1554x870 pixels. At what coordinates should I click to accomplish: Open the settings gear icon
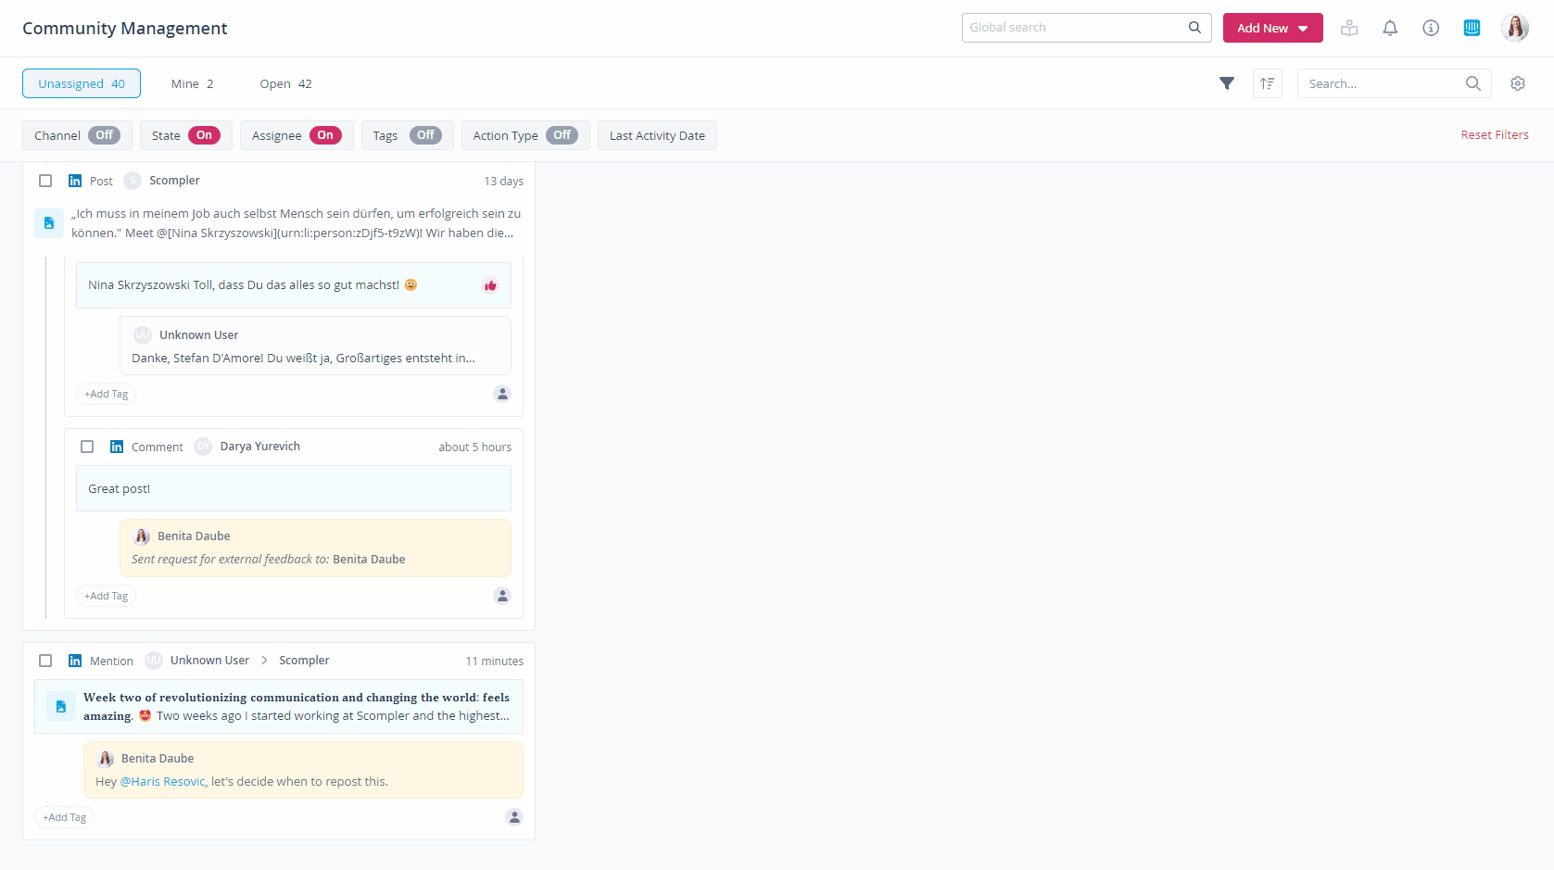[x=1517, y=83]
